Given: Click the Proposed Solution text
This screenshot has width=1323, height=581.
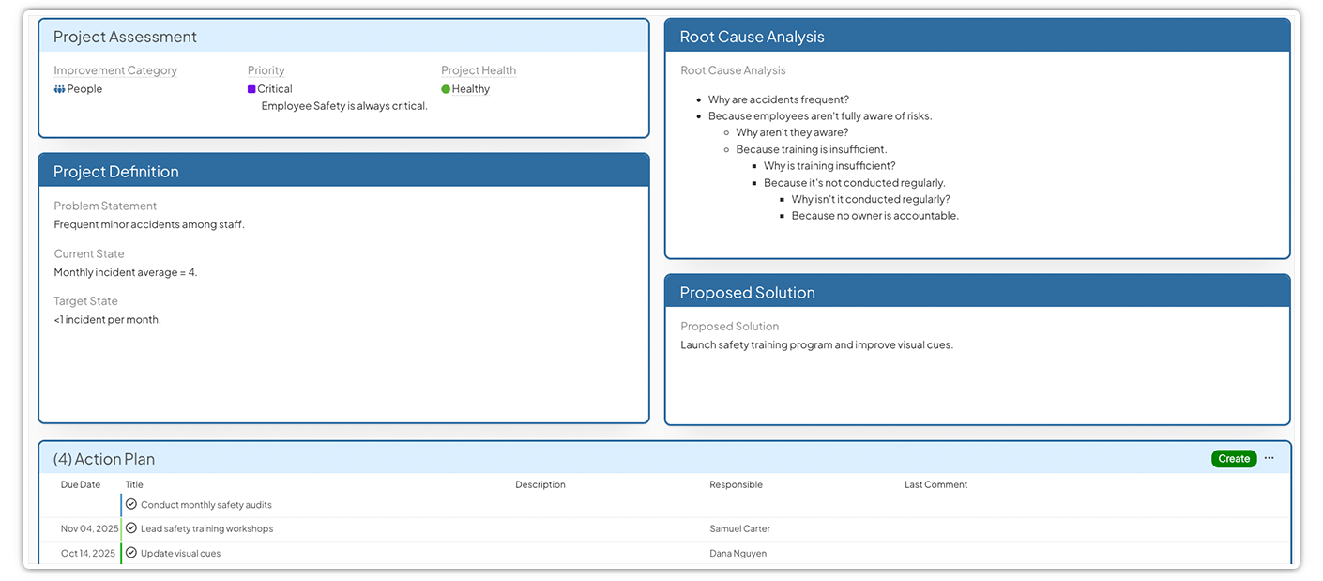Looking at the screenshot, I should pos(816,345).
